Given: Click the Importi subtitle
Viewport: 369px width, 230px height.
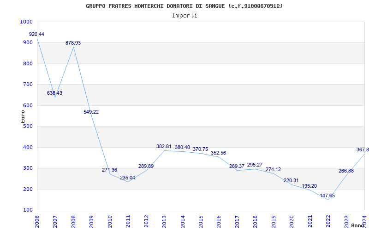Looking at the screenshot, I should (184, 15).
